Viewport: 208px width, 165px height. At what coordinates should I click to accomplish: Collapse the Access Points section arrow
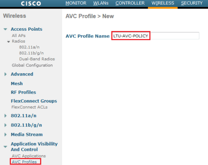(x=5, y=29)
